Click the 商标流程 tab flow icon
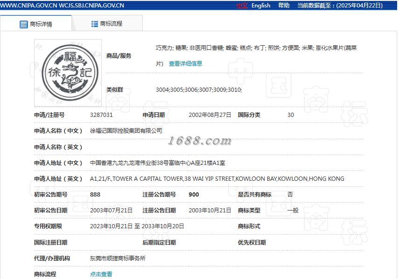This screenshot has width=399, height=279. (95, 24)
